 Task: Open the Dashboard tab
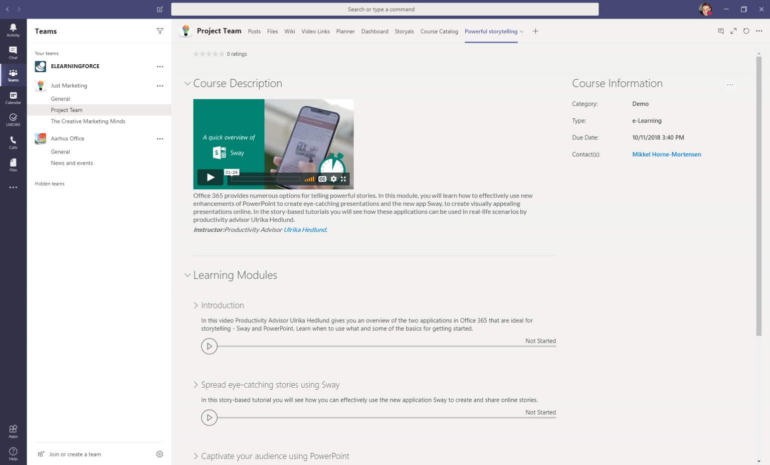(375, 31)
